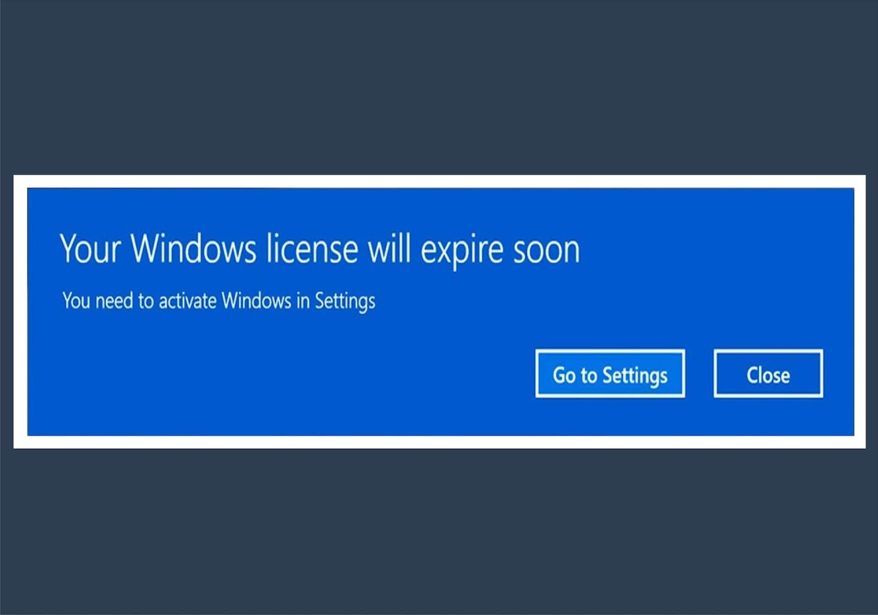Click the Go to Settings button
878x615 pixels.
point(610,373)
